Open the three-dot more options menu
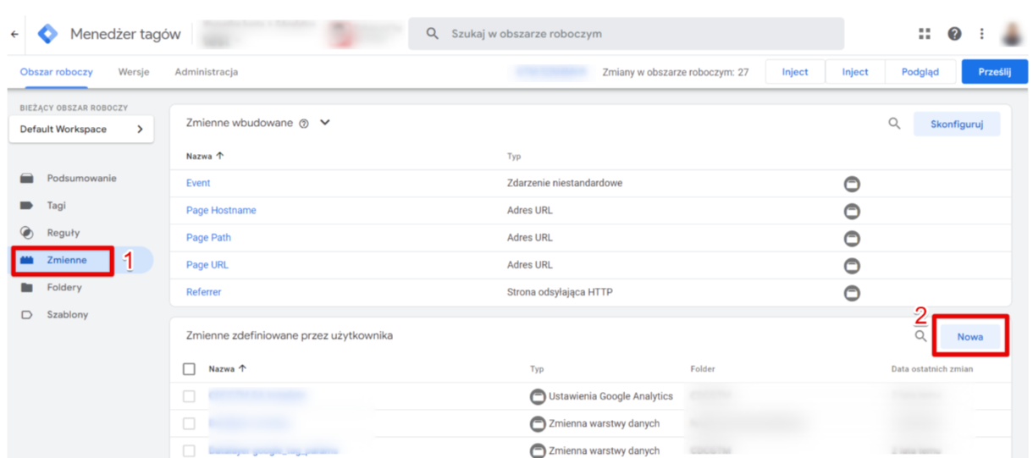 click(x=981, y=34)
